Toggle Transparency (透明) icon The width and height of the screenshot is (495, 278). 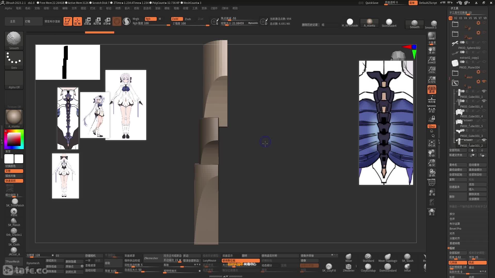[x=432, y=192]
